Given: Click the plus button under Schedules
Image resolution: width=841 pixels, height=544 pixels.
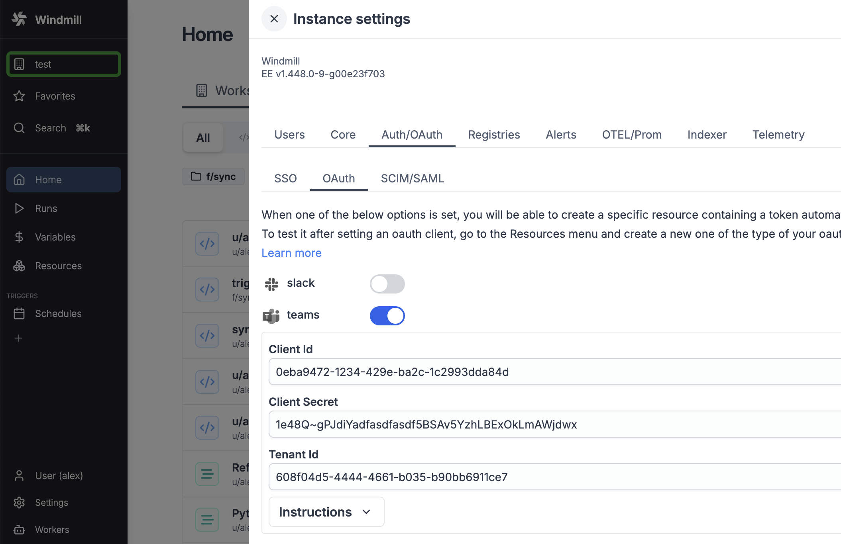Looking at the screenshot, I should pyautogui.click(x=18, y=338).
